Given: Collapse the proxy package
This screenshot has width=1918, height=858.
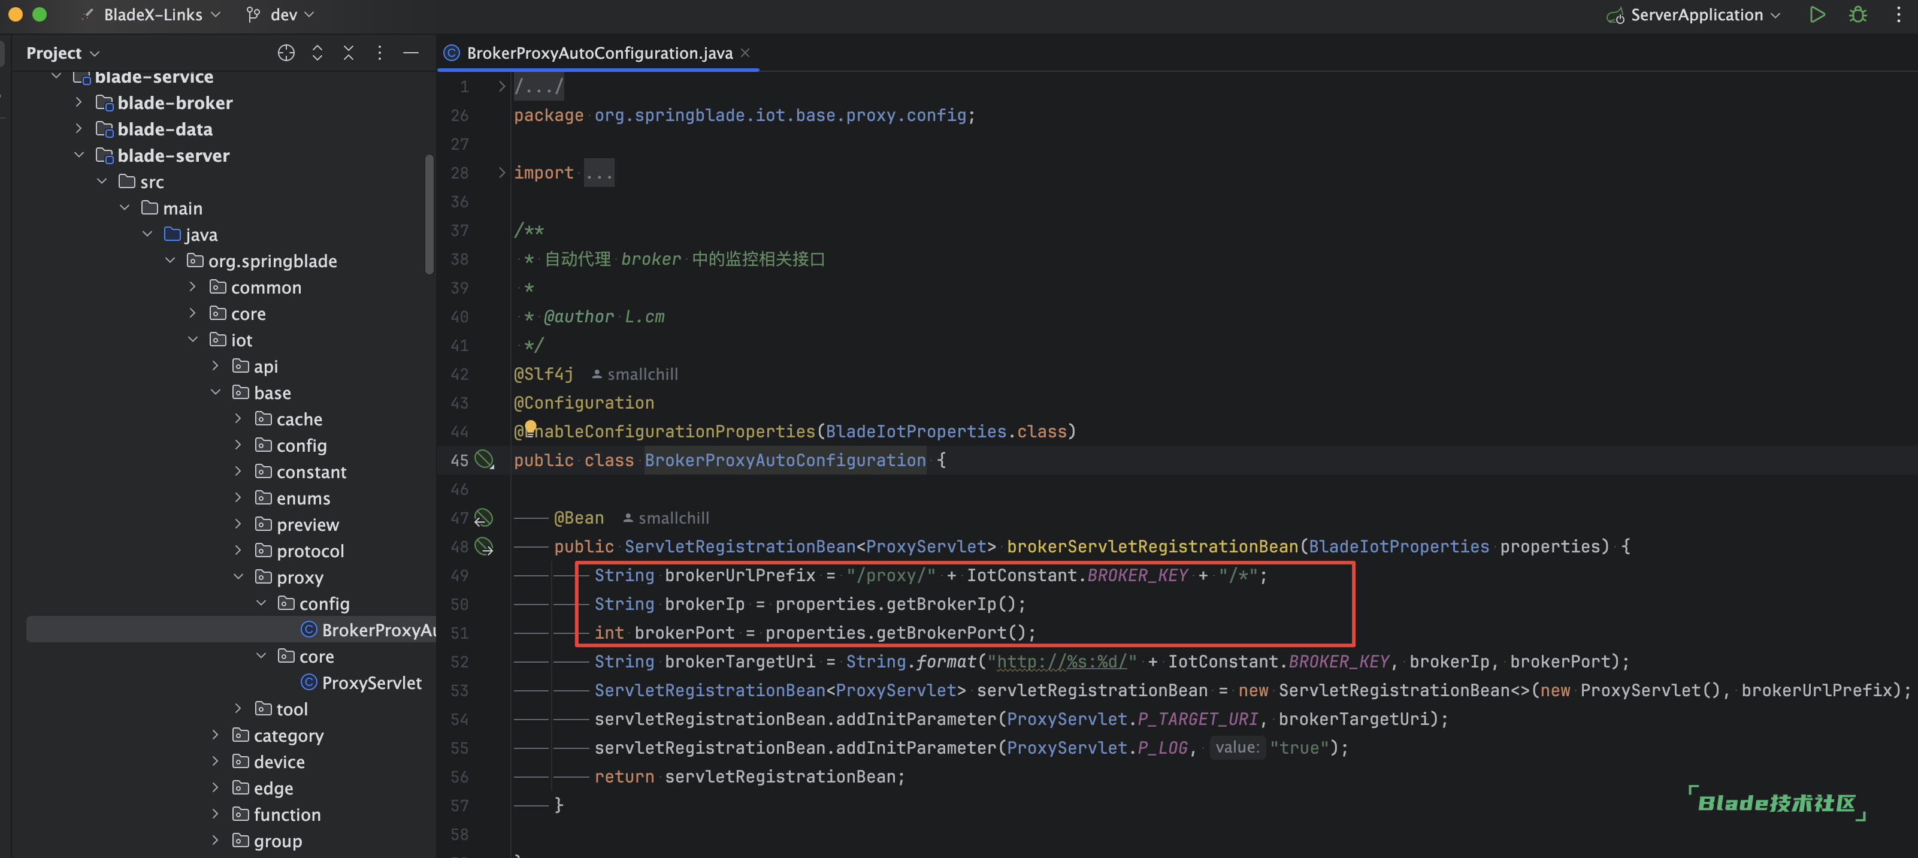Looking at the screenshot, I should [238, 576].
